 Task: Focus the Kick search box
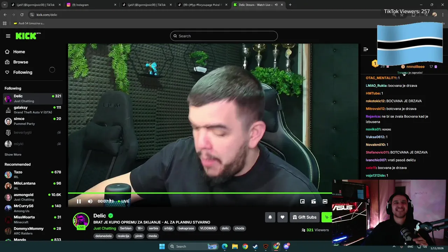(x=224, y=36)
